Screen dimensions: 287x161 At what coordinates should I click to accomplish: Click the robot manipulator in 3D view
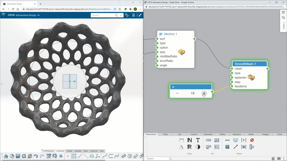pyautogui.click(x=70, y=81)
